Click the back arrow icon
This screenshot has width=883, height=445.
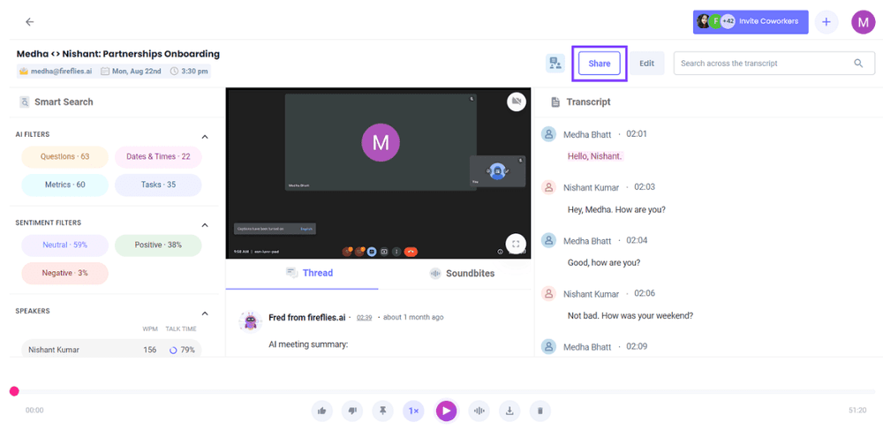click(x=30, y=22)
